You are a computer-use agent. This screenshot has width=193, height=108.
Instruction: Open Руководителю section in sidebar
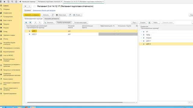coord(8,17)
